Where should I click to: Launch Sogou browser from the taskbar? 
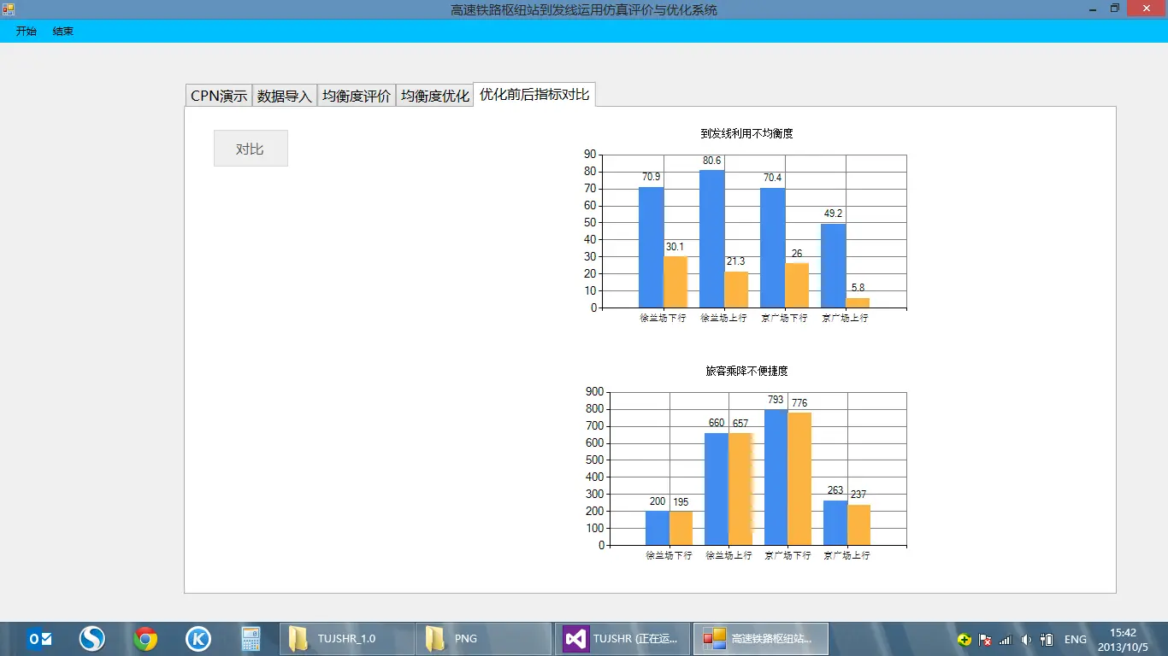[92, 639]
